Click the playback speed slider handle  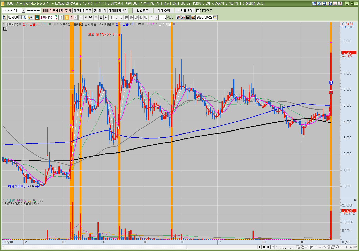click(282, 247)
